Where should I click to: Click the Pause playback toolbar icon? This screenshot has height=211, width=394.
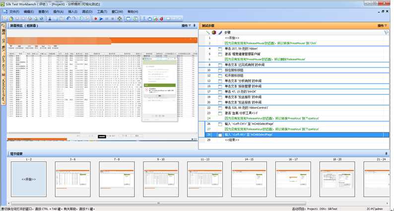point(107,18)
